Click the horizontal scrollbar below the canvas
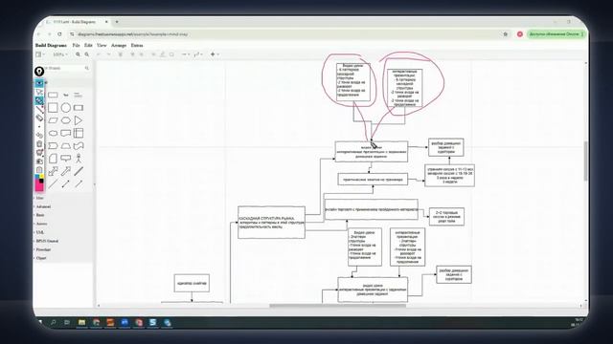613x344 pixels. 338,306
